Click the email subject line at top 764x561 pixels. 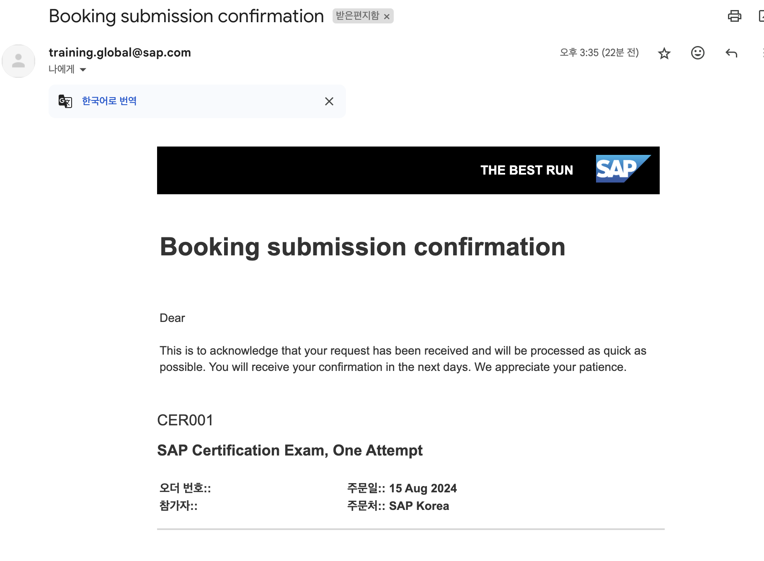point(186,16)
